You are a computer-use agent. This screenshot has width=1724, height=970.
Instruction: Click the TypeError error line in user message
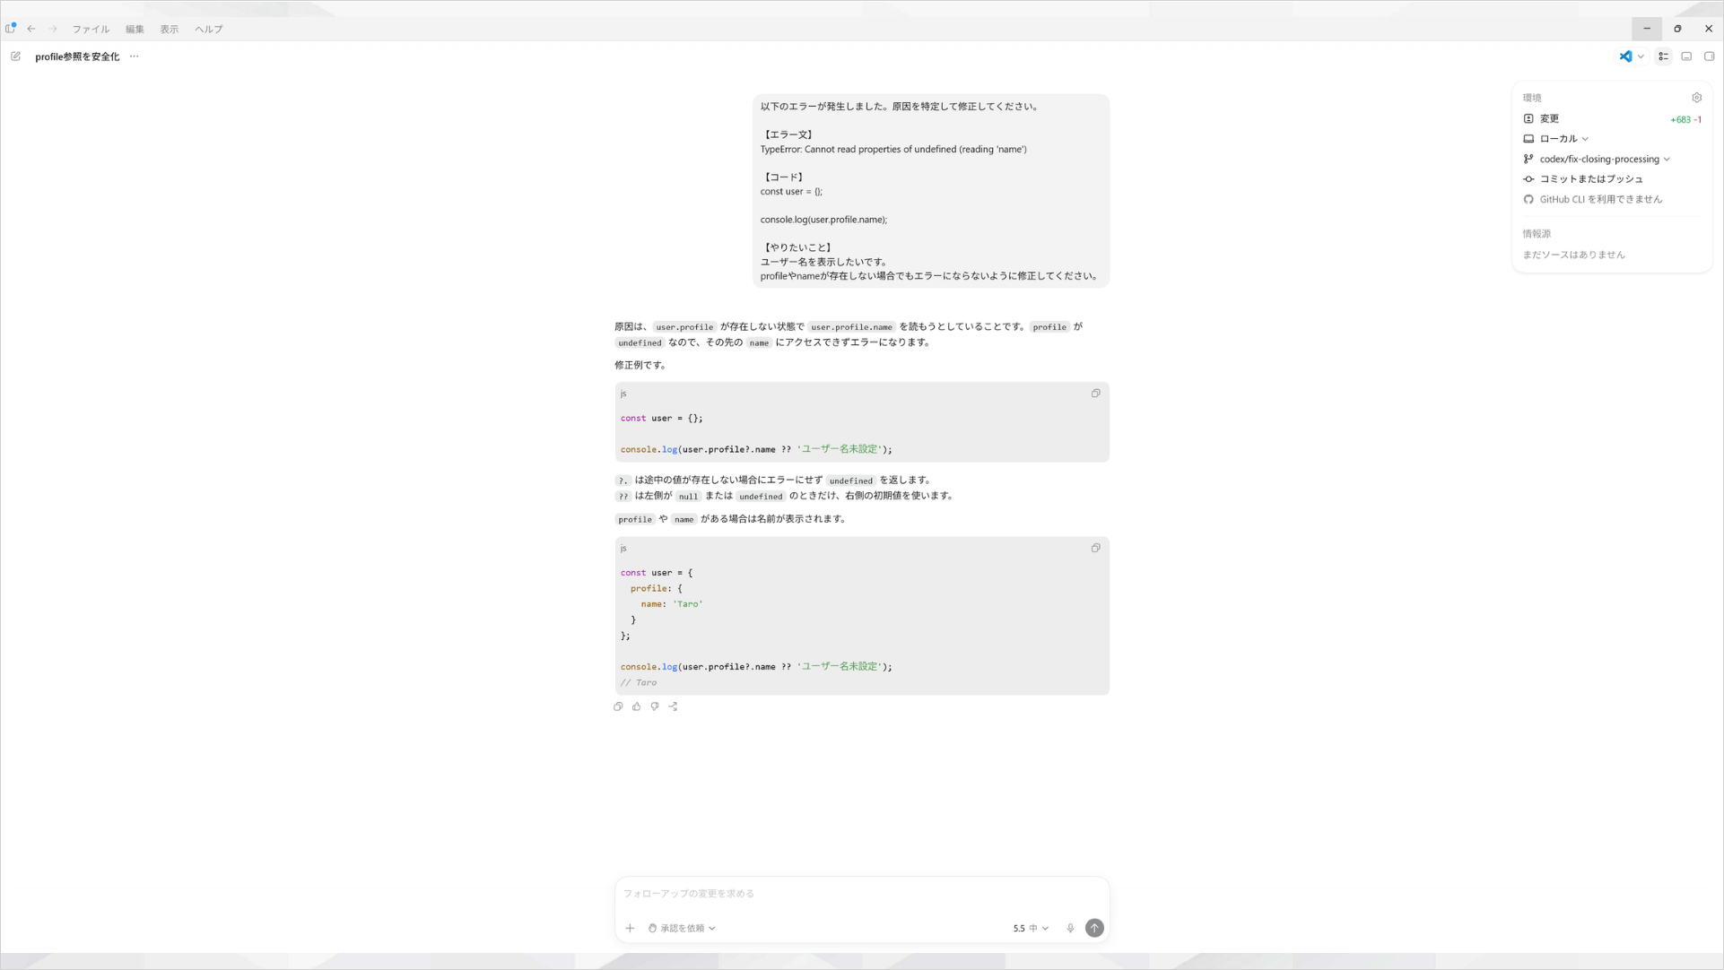(893, 149)
